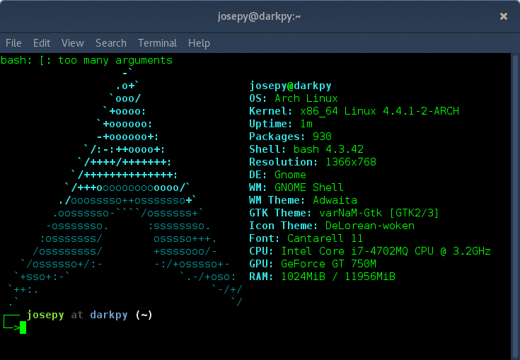Click the 'Icon Theme: DeLorean-woken' line
520x360 pixels.
(332, 226)
